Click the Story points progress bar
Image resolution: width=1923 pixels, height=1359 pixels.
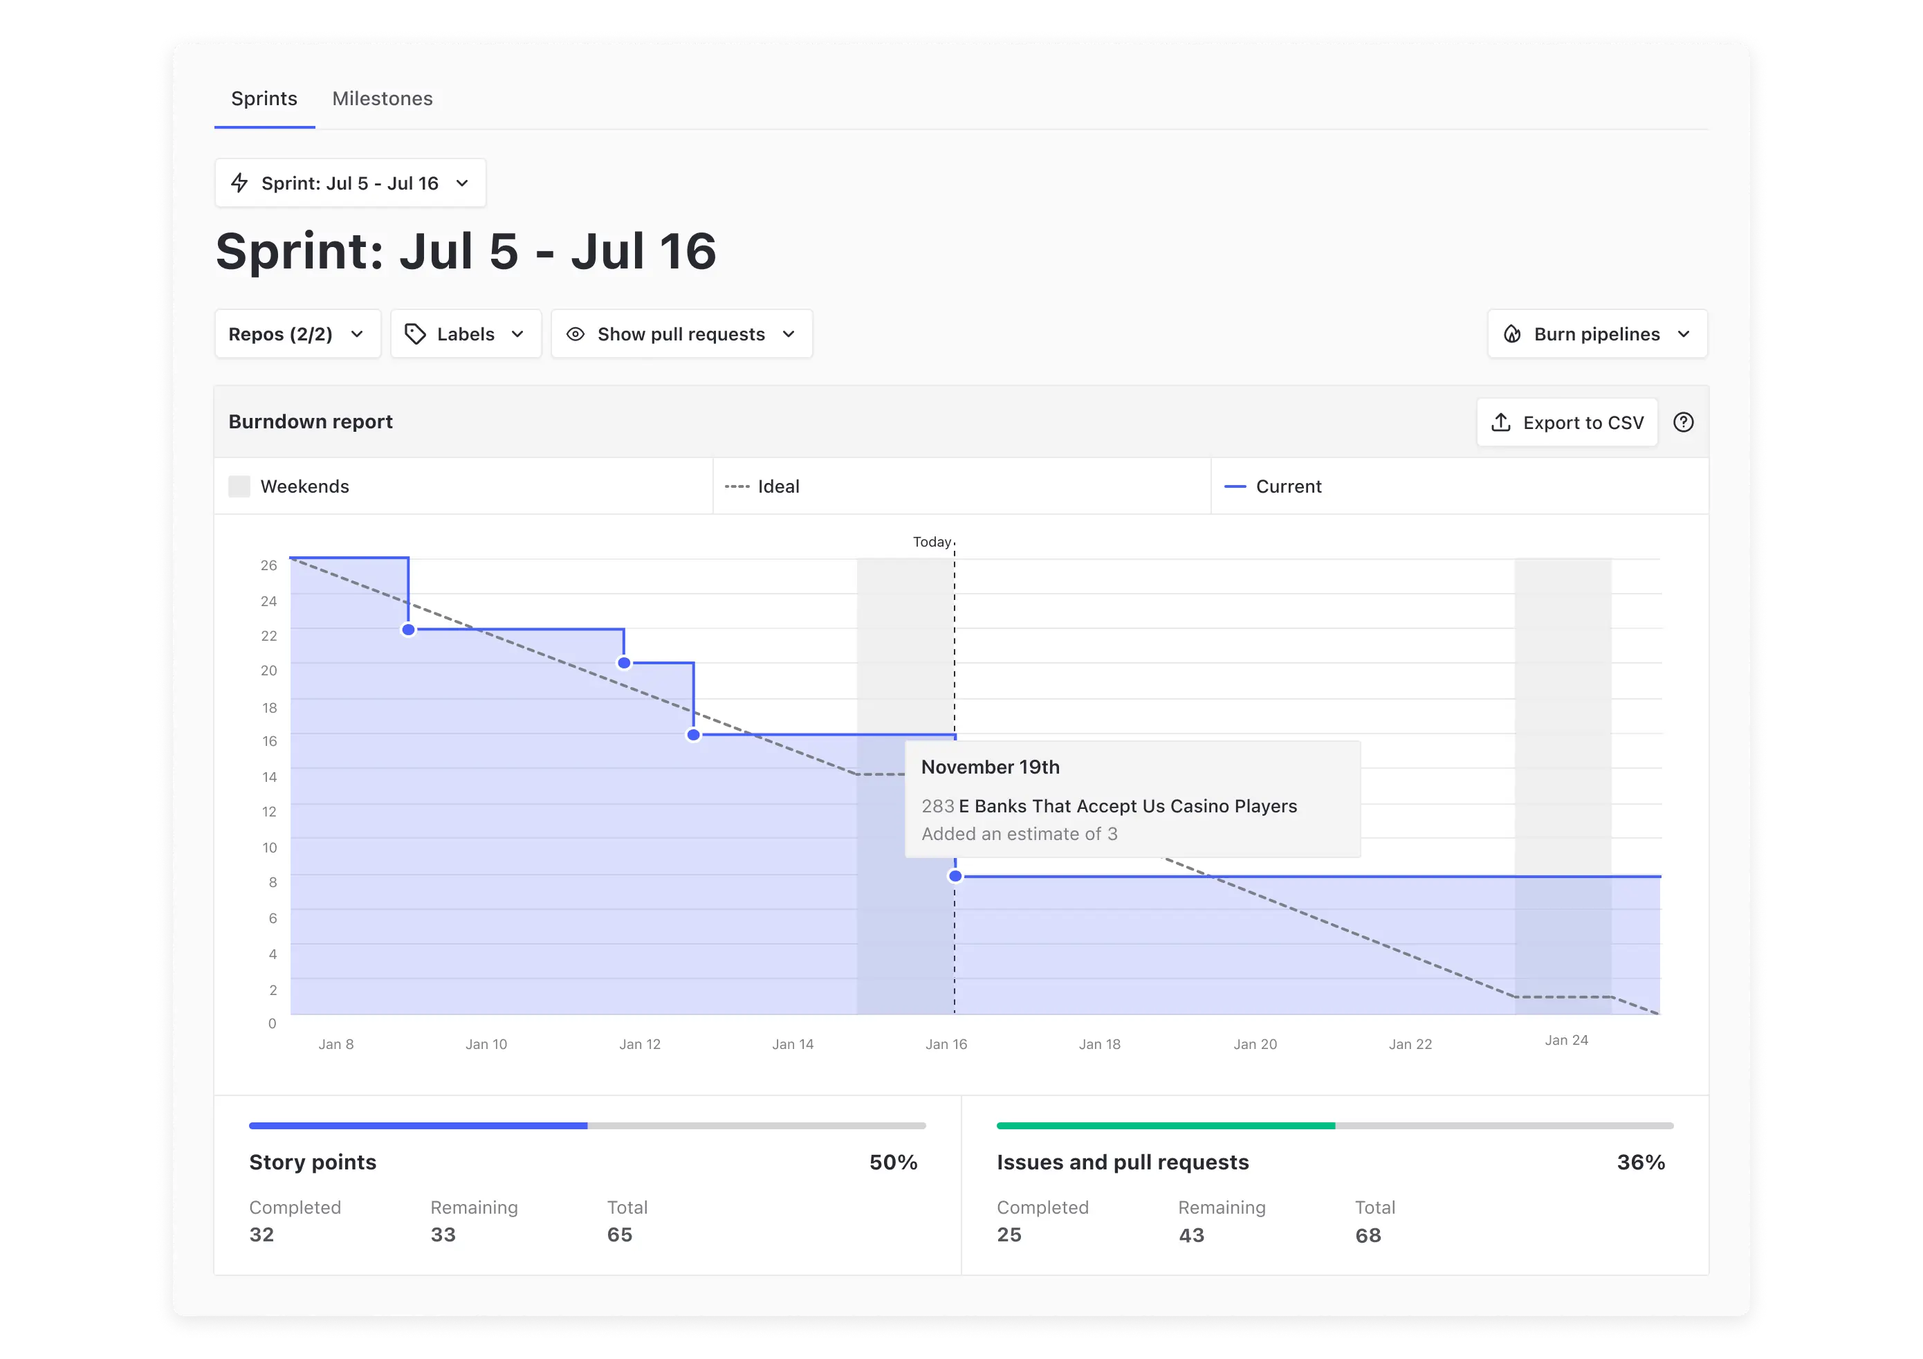587,1125
